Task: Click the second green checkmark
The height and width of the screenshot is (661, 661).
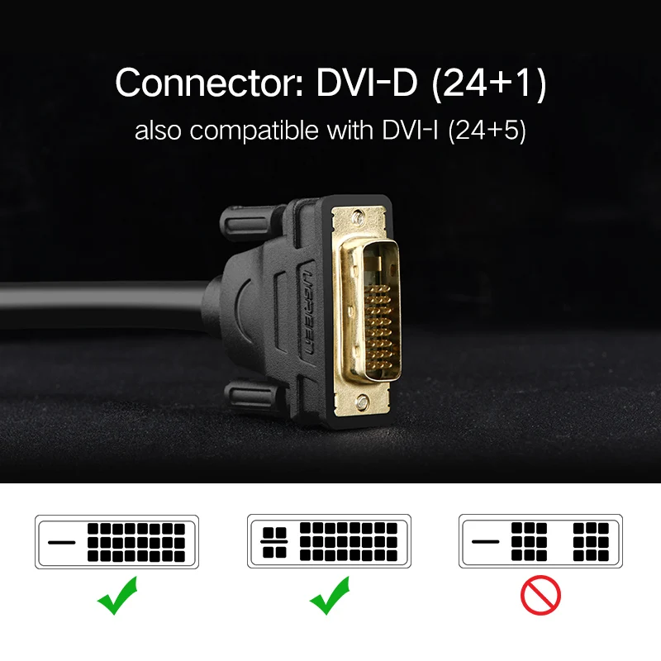Action: tap(330, 595)
